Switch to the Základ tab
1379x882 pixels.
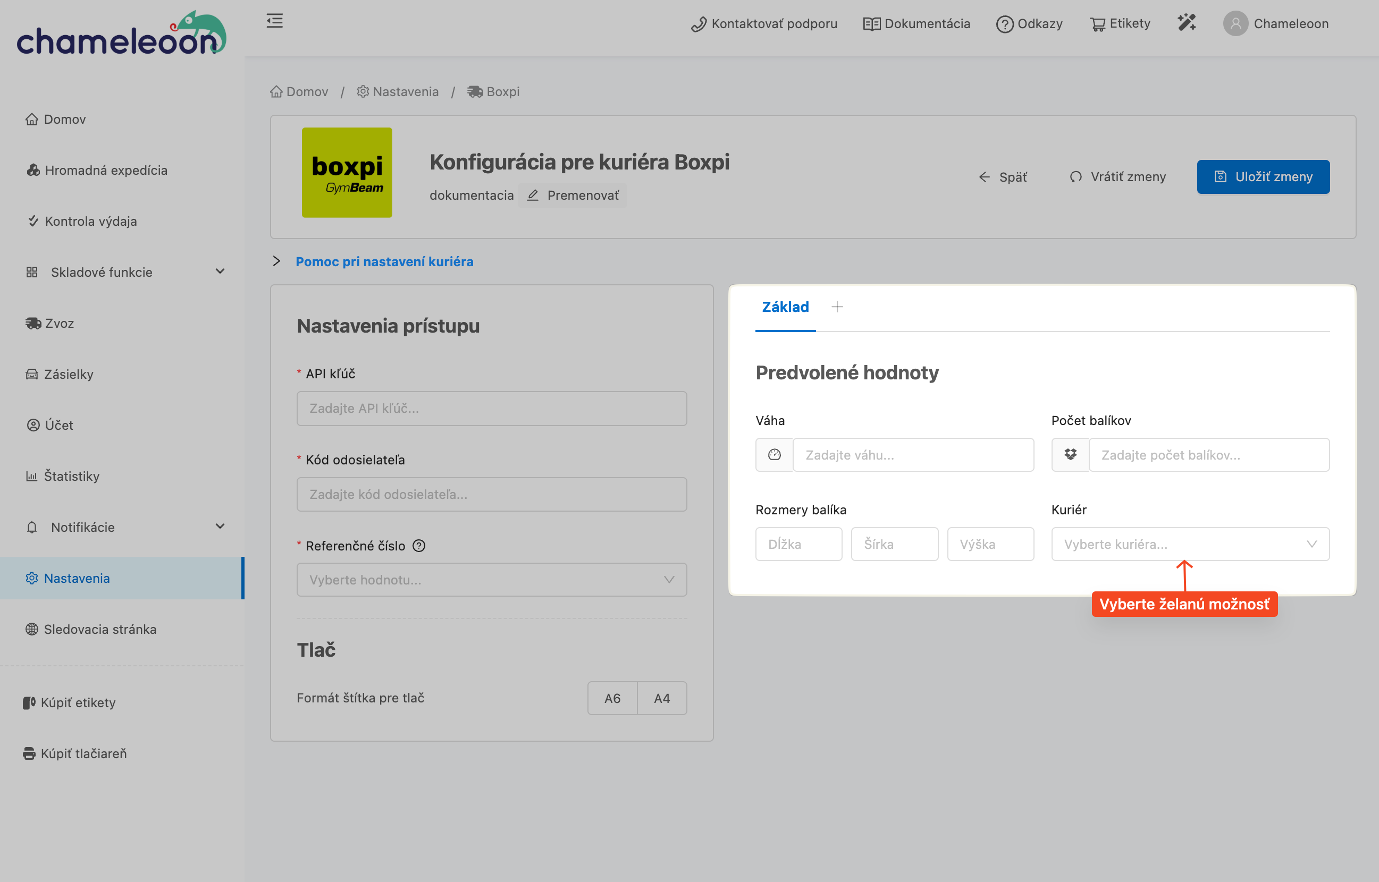[785, 307]
